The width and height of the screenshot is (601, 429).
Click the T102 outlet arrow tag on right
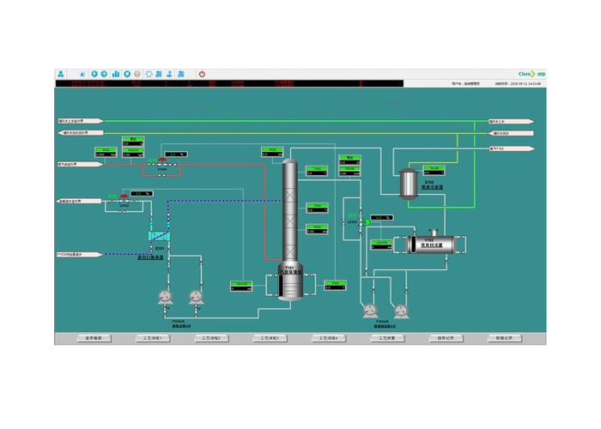[512, 148]
